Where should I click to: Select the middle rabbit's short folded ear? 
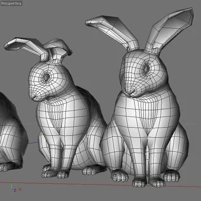(x=58, y=49)
